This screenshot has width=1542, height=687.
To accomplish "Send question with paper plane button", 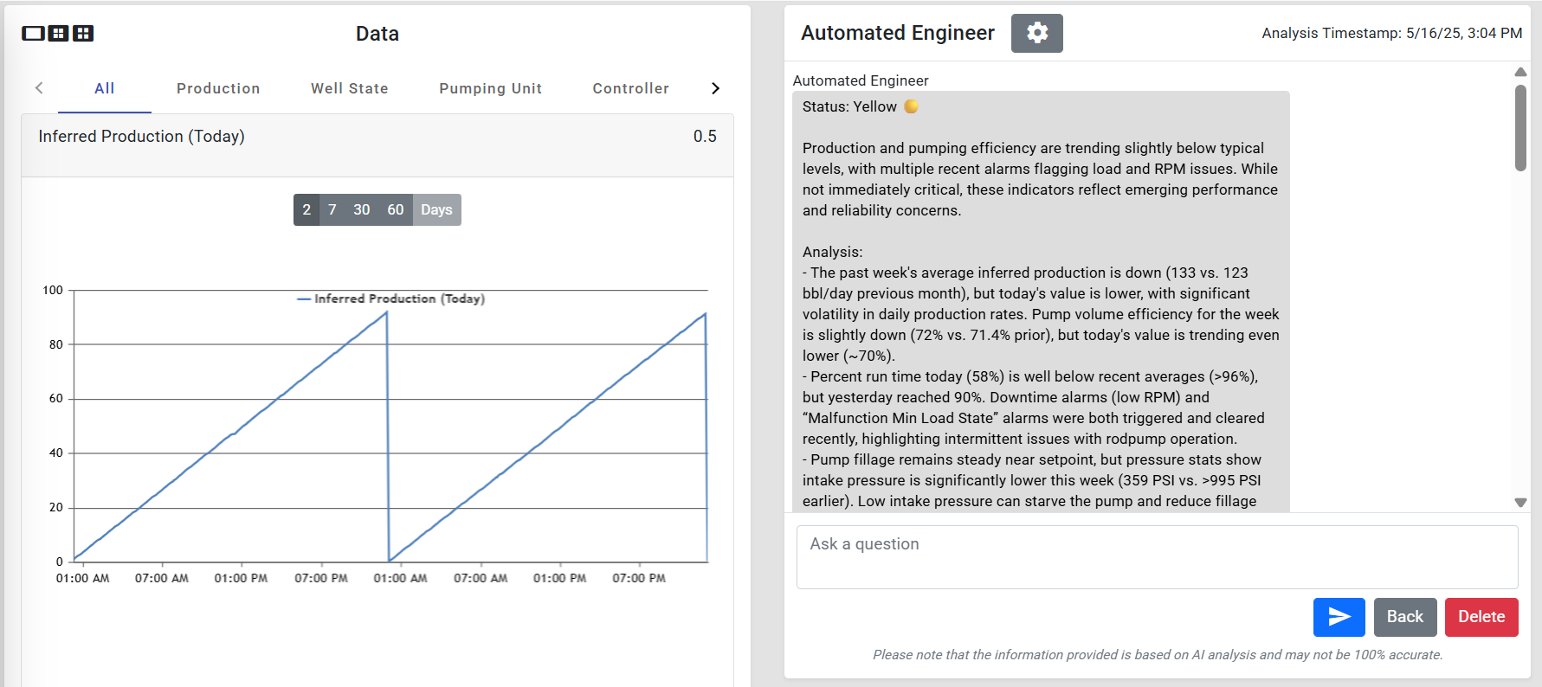I will click(x=1339, y=617).
